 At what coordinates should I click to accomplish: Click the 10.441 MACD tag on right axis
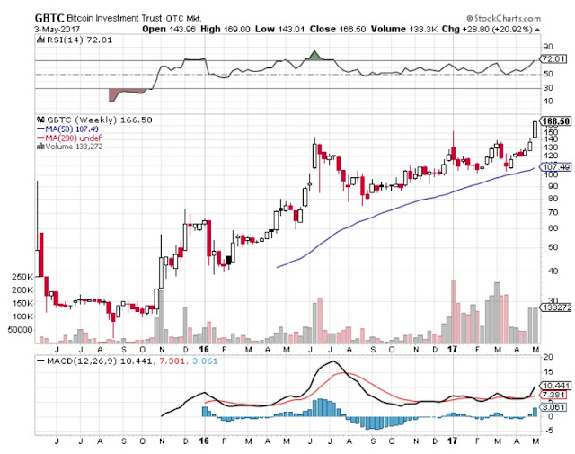pos(556,386)
